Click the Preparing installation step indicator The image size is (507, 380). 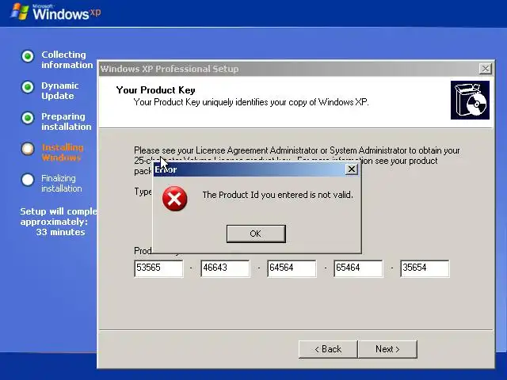(28, 118)
